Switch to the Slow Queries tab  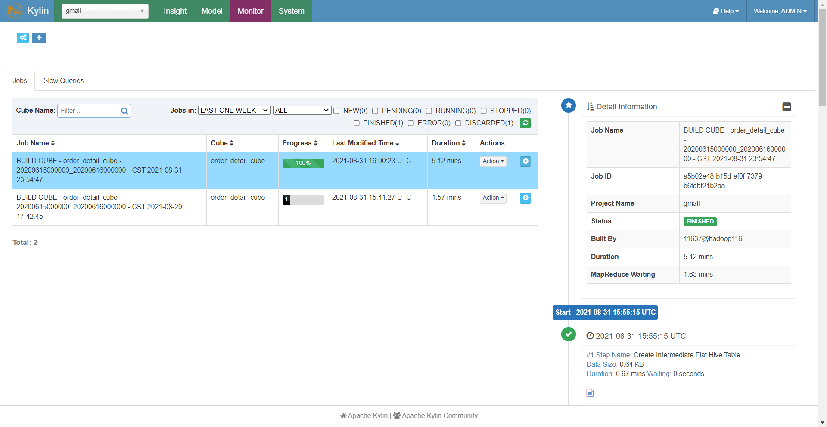point(63,81)
